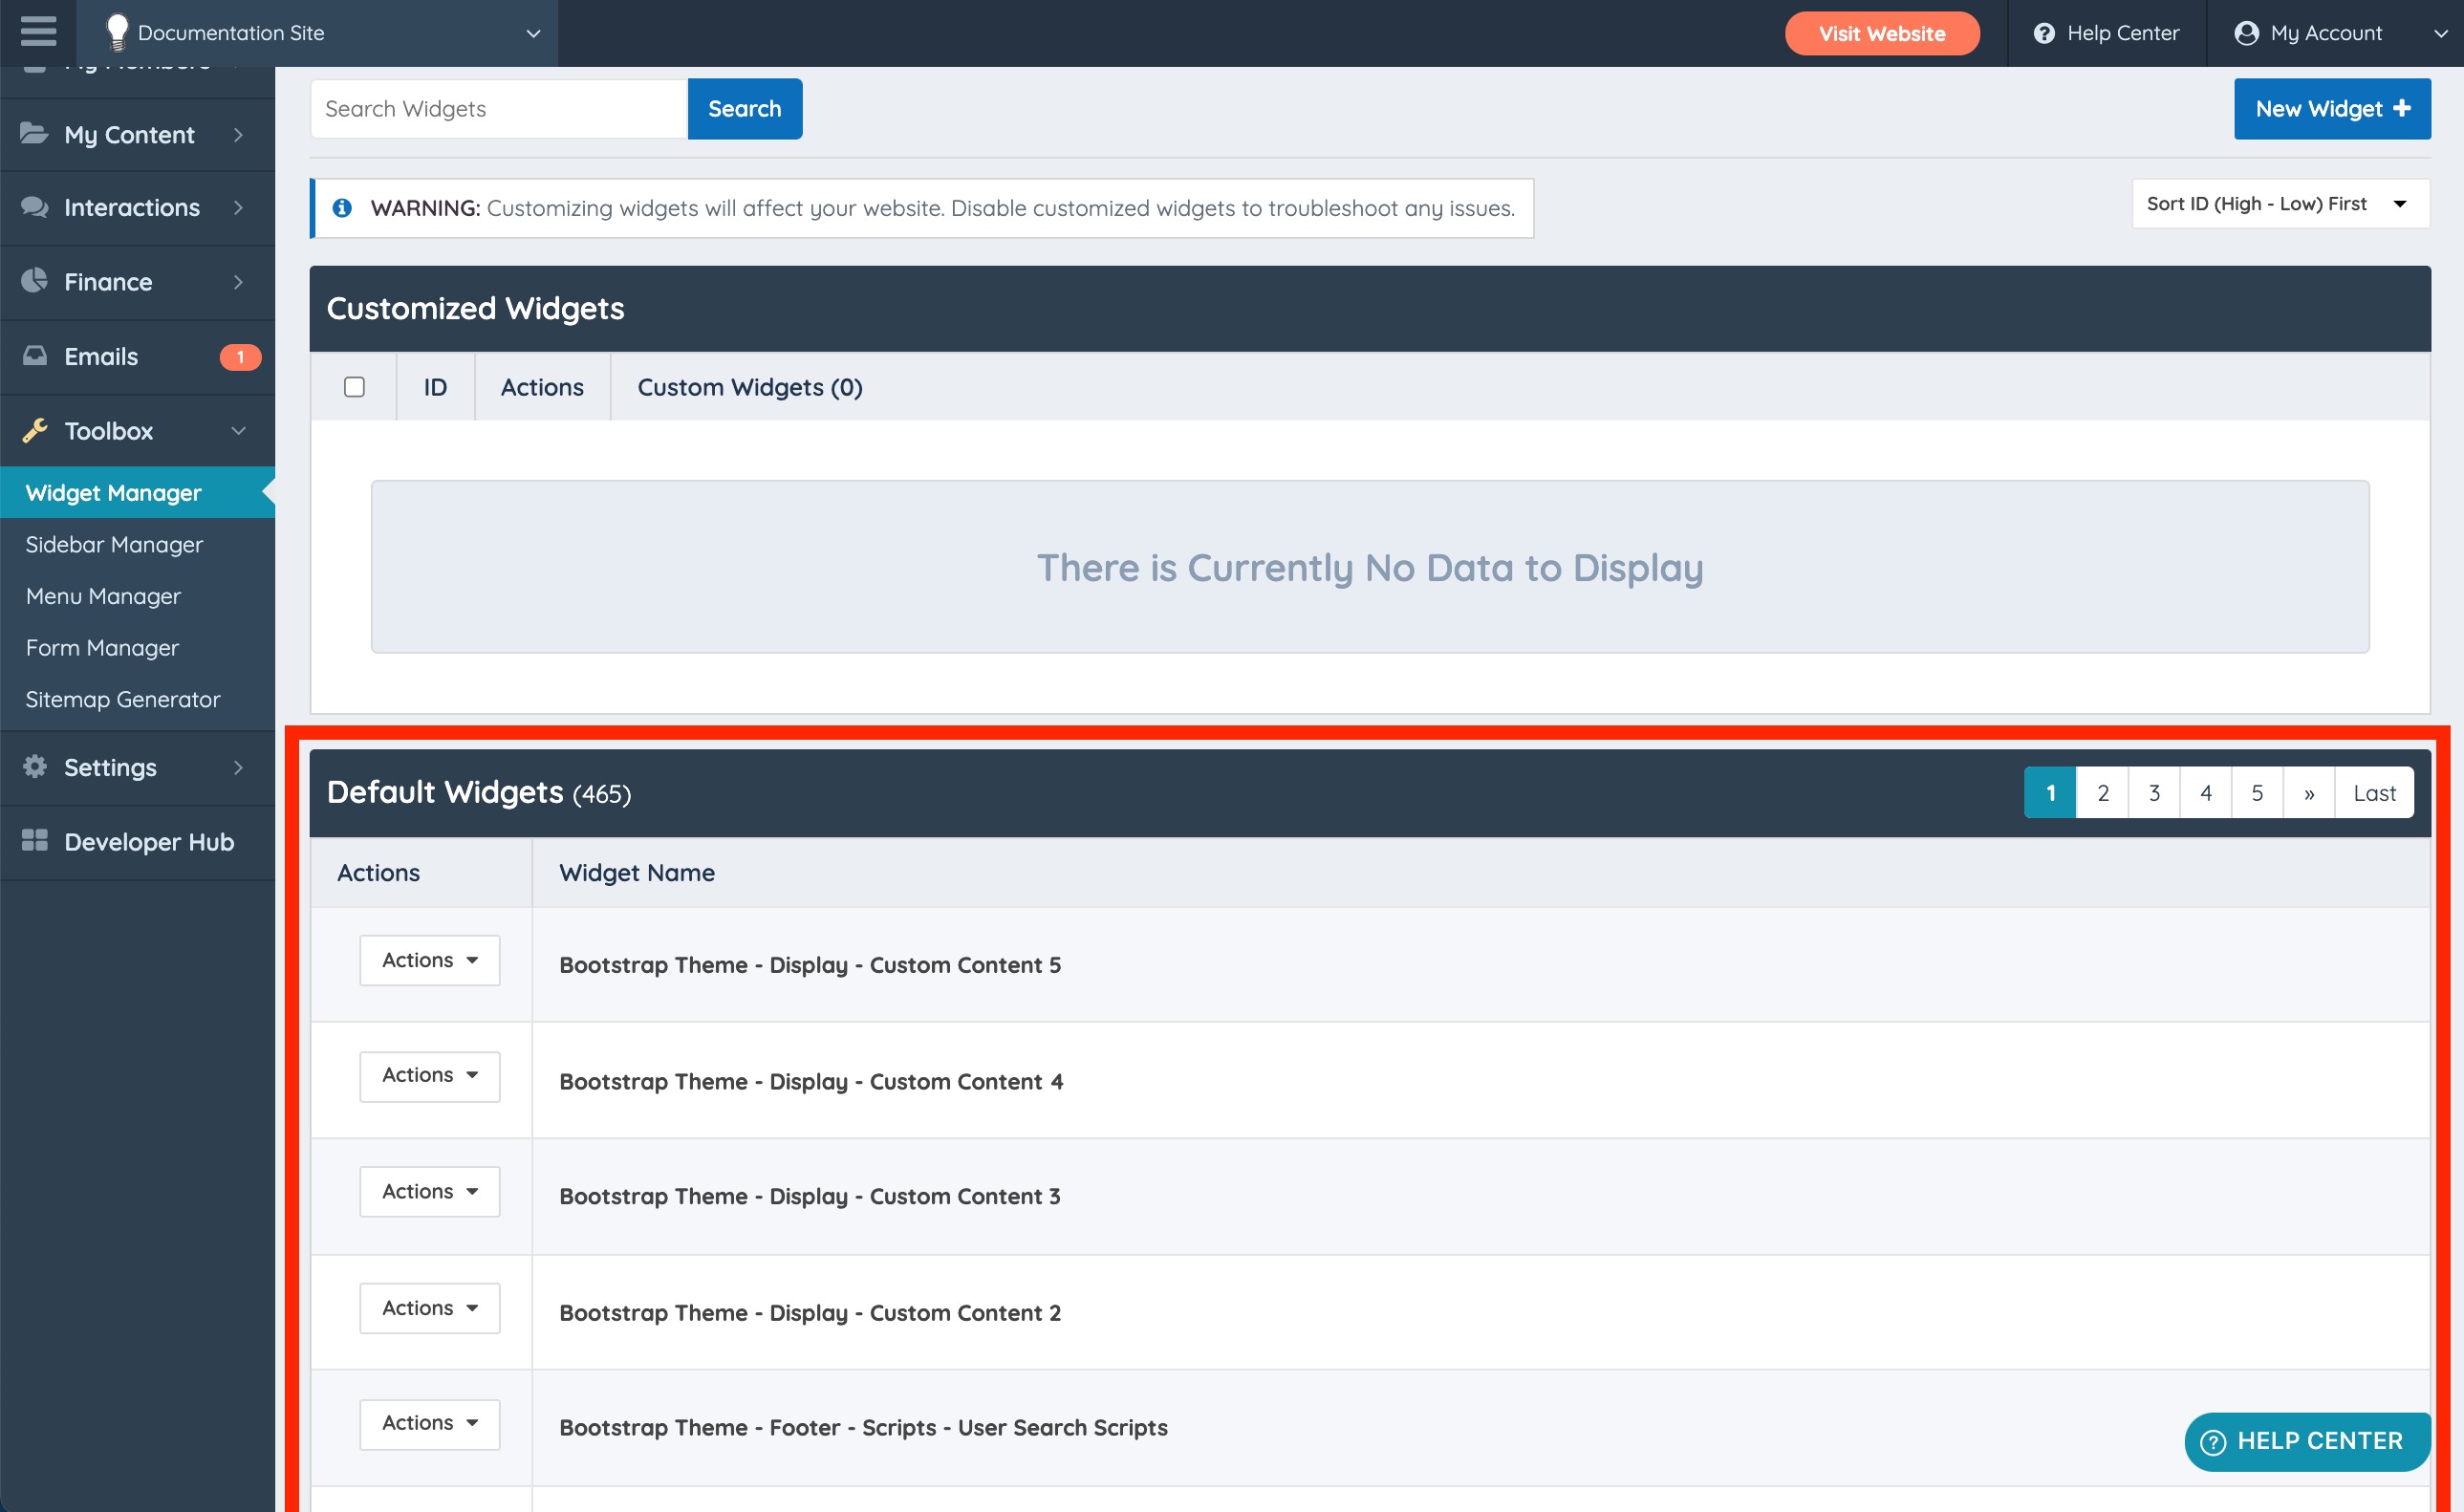This screenshot has height=1512, width=2464.
Task: Click the Settings gear icon
Action: point(34,767)
